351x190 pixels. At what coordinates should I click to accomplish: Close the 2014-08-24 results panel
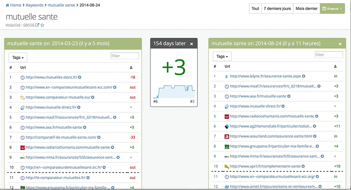pyautogui.click(x=340, y=44)
